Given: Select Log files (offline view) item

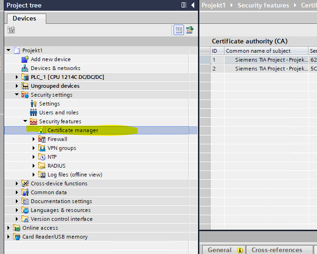Looking at the screenshot, I should pos(75,175).
